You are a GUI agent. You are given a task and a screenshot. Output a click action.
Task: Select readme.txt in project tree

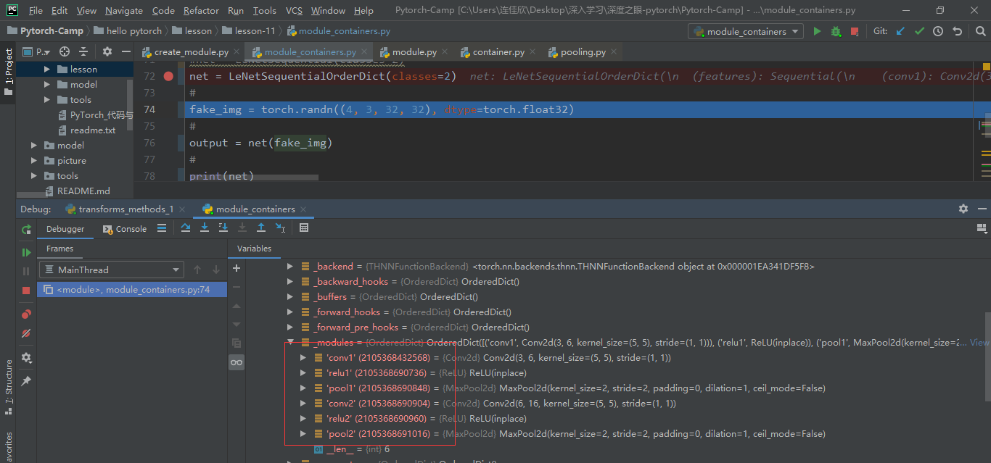click(92, 130)
